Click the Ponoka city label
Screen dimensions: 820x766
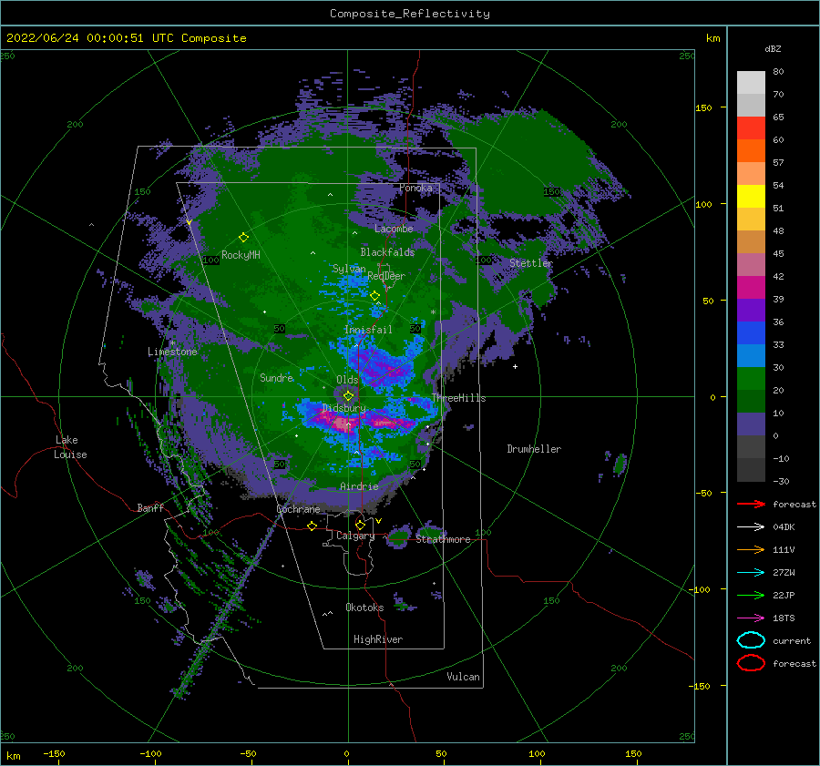coord(415,188)
